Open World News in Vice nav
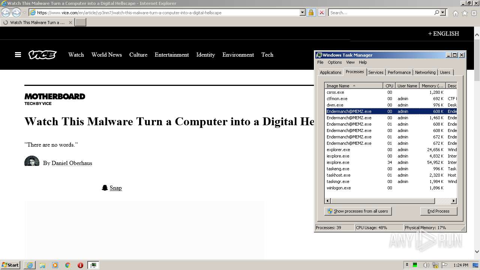This screenshot has width=480, height=270. click(x=106, y=55)
